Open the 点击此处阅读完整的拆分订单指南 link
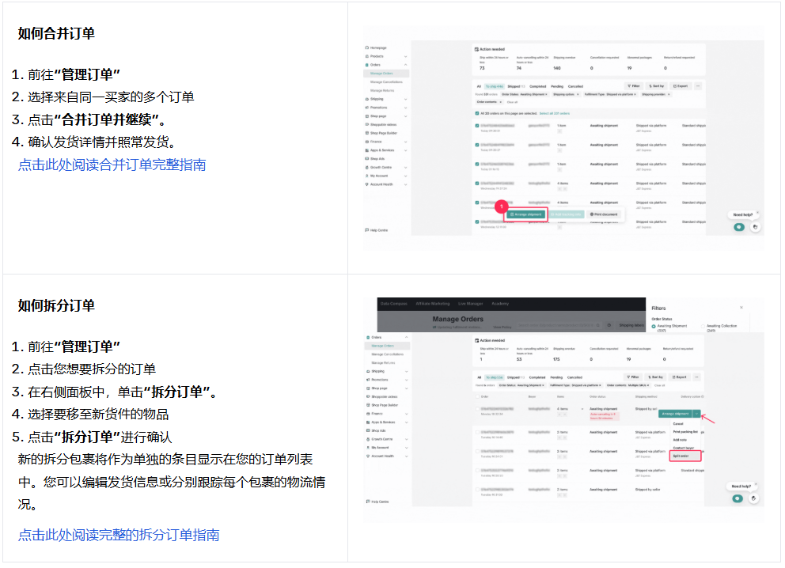Viewport: 785px width, 568px height. pyautogui.click(x=119, y=535)
